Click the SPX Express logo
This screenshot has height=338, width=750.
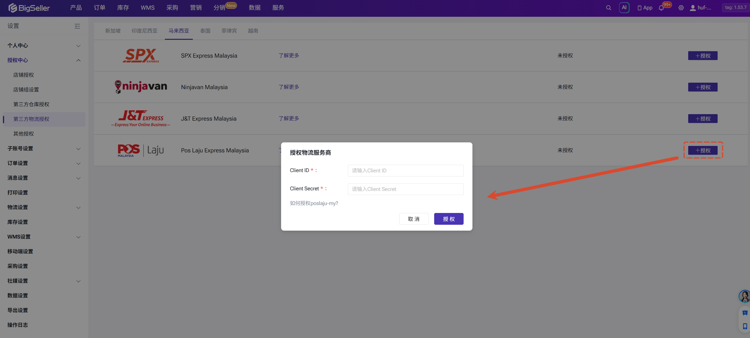click(141, 56)
